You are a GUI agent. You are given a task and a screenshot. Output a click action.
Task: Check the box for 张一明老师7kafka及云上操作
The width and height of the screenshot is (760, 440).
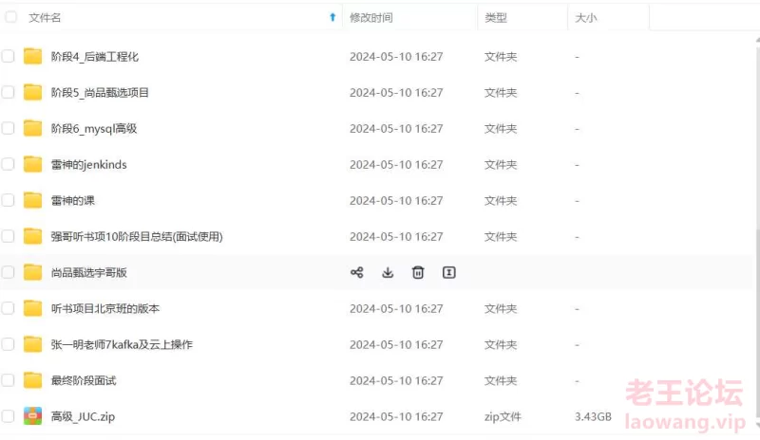coord(8,344)
